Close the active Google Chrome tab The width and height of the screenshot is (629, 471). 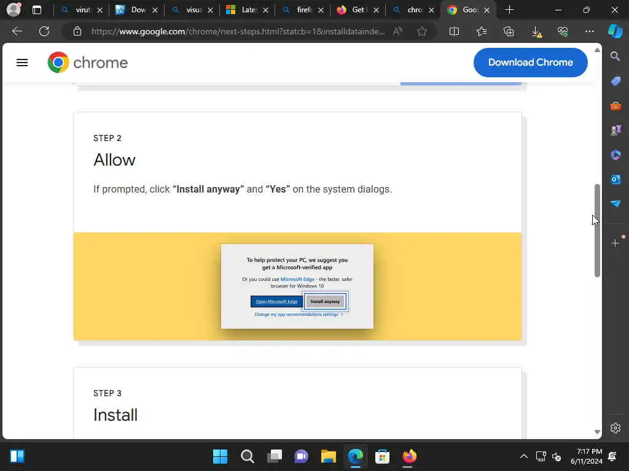click(x=486, y=10)
